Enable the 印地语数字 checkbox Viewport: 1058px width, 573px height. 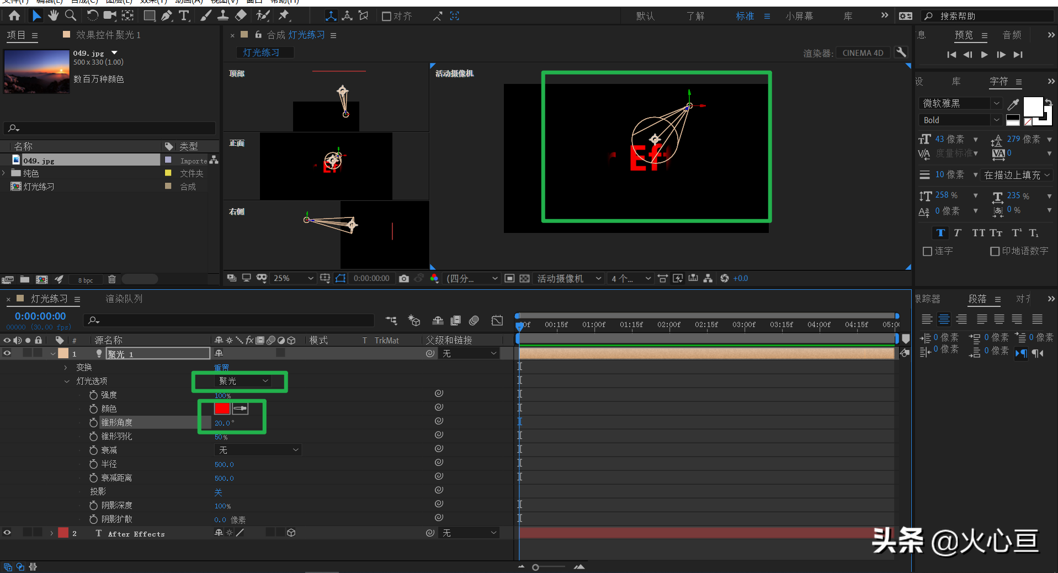995,251
